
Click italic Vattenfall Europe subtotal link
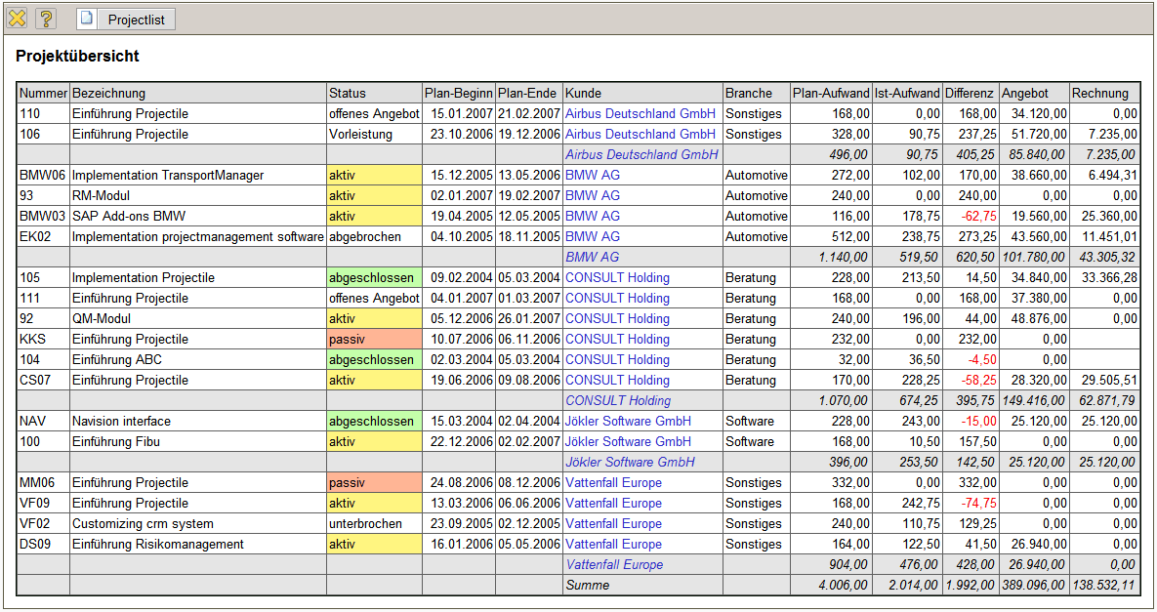click(x=614, y=565)
